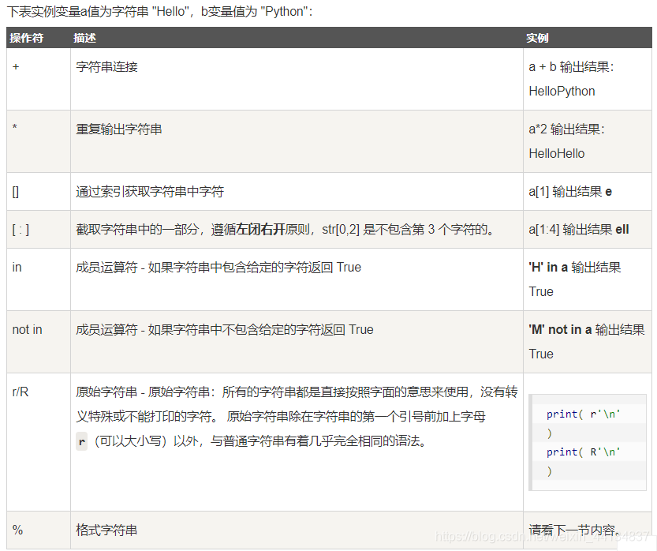Click the inline r code tag
657x551 pixels.
82,441
